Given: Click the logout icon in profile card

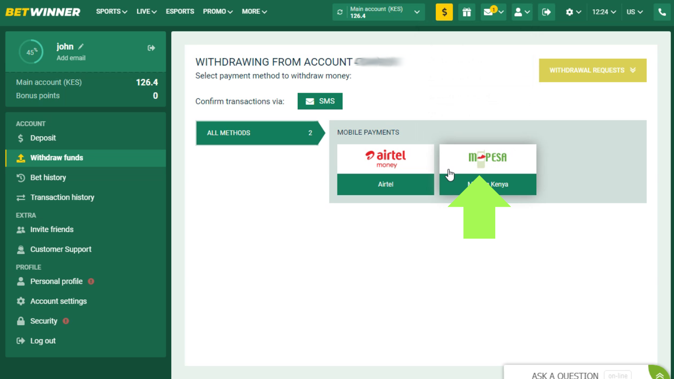Looking at the screenshot, I should click(151, 48).
